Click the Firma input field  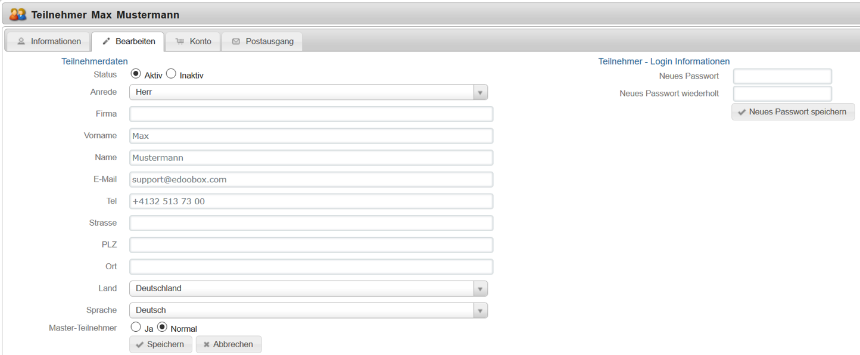tap(311, 114)
